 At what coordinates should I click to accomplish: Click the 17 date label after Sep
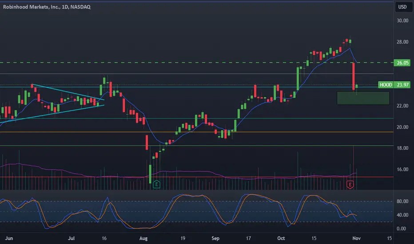click(x=248, y=238)
